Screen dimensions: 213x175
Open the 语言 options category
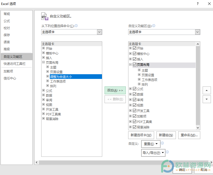point(17,42)
